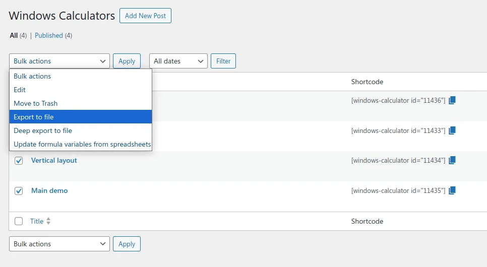Click the top Apply button
This screenshot has height=267, width=487.
[127, 61]
